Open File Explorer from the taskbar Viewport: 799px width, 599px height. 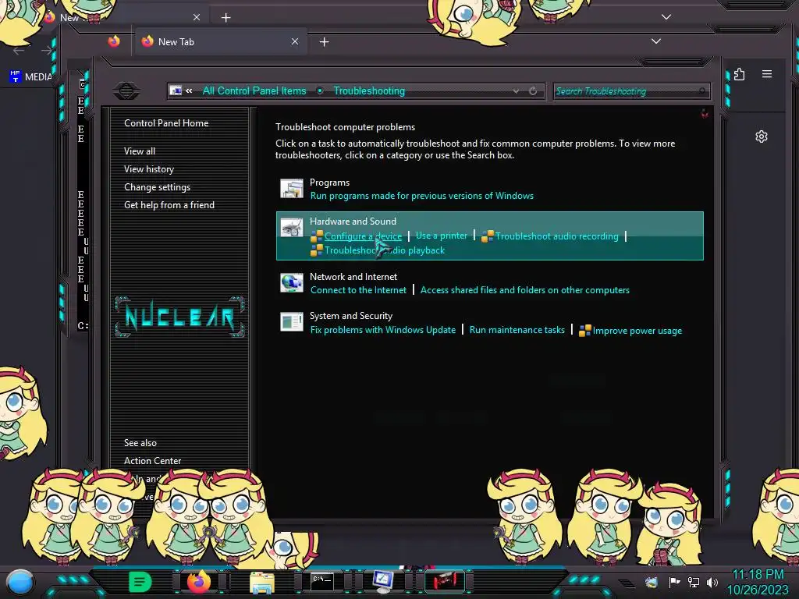click(x=262, y=582)
